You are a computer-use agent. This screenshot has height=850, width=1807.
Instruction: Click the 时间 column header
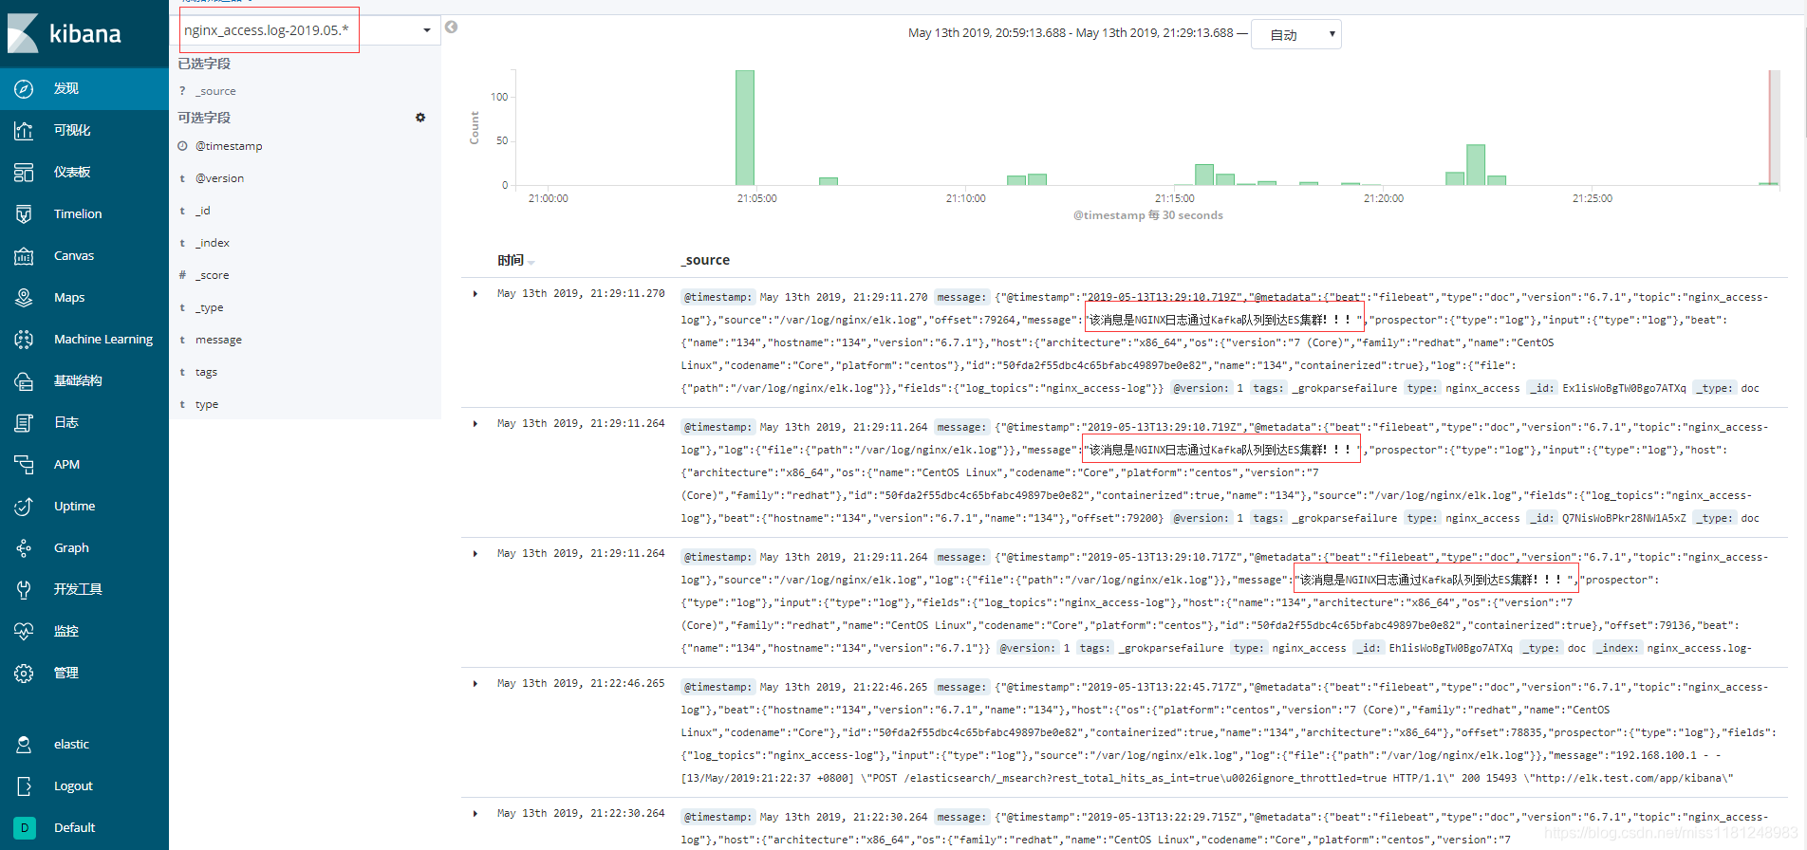(510, 260)
